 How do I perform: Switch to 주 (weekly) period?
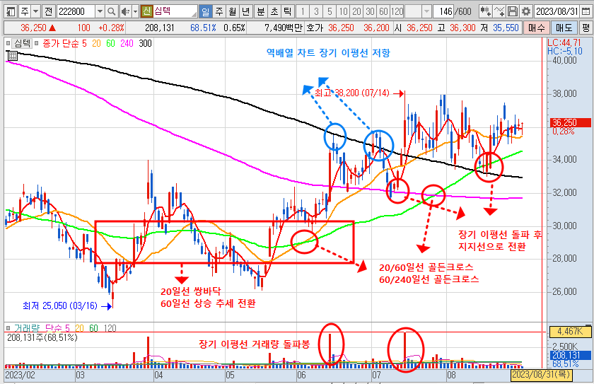pyautogui.click(x=219, y=12)
